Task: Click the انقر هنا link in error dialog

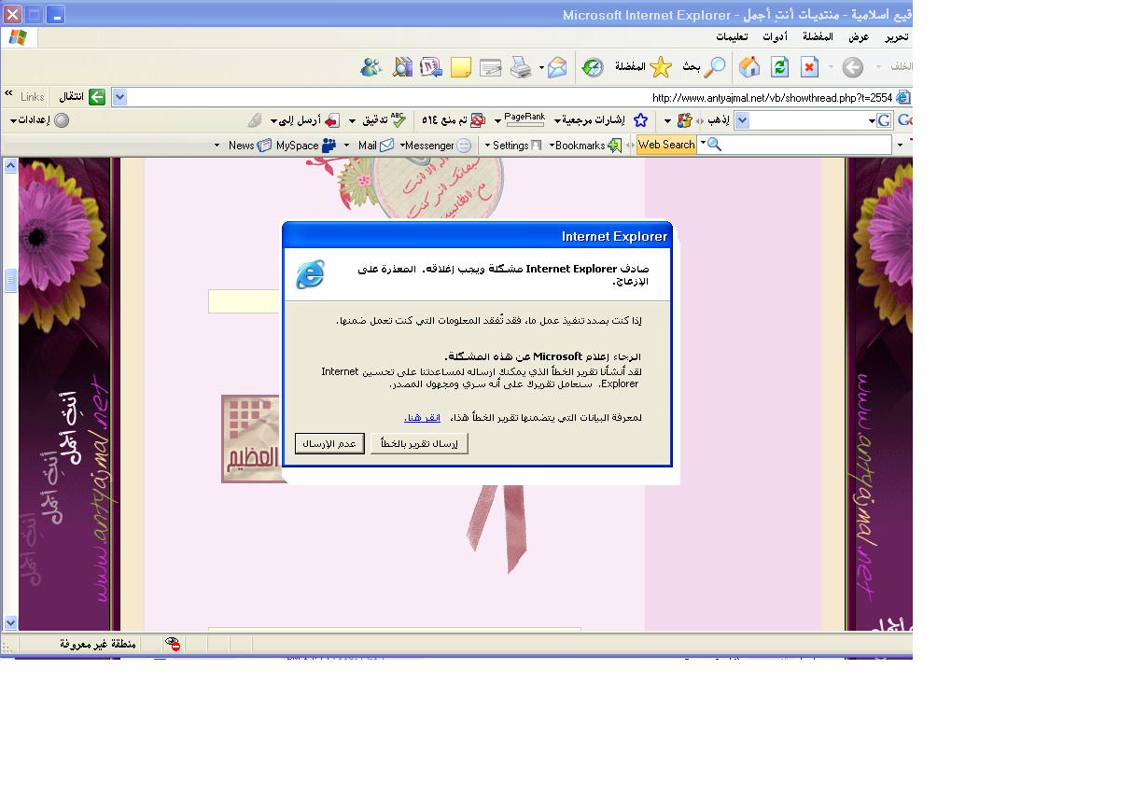Action: [422, 417]
